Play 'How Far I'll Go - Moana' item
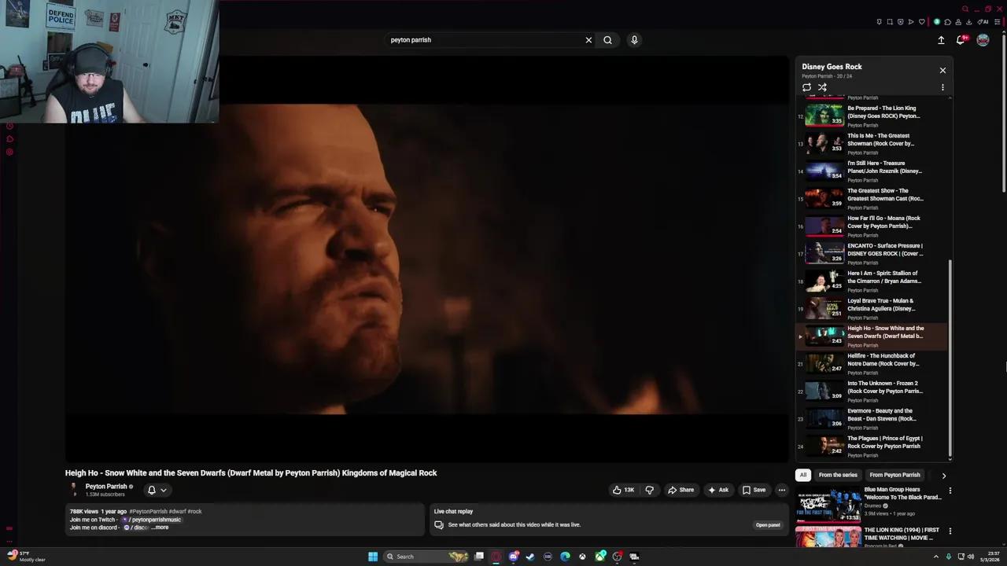Image resolution: width=1007 pixels, height=566 pixels. (873, 226)
